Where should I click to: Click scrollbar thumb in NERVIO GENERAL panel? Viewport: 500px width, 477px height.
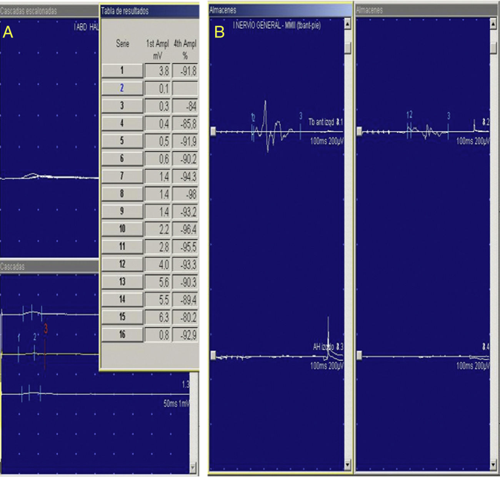348,48
